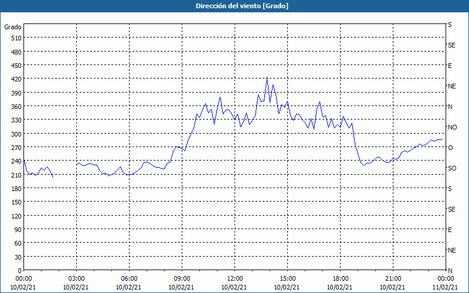
Task: Click the 120 y-axis value
Action: 16,216
